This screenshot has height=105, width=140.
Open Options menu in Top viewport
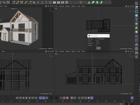(x=73, y=6)
